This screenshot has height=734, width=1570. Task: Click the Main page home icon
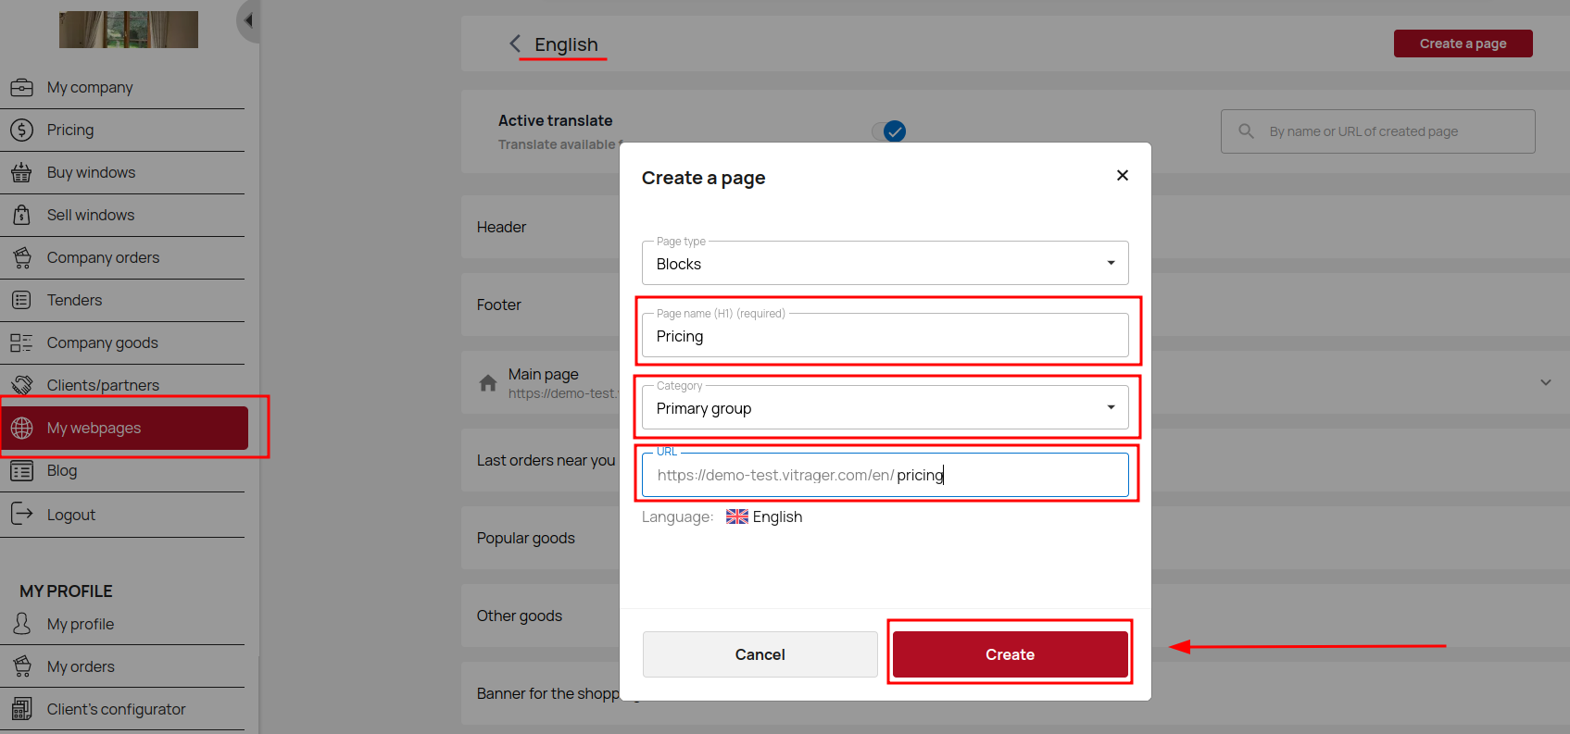click(x=488, y=382)
